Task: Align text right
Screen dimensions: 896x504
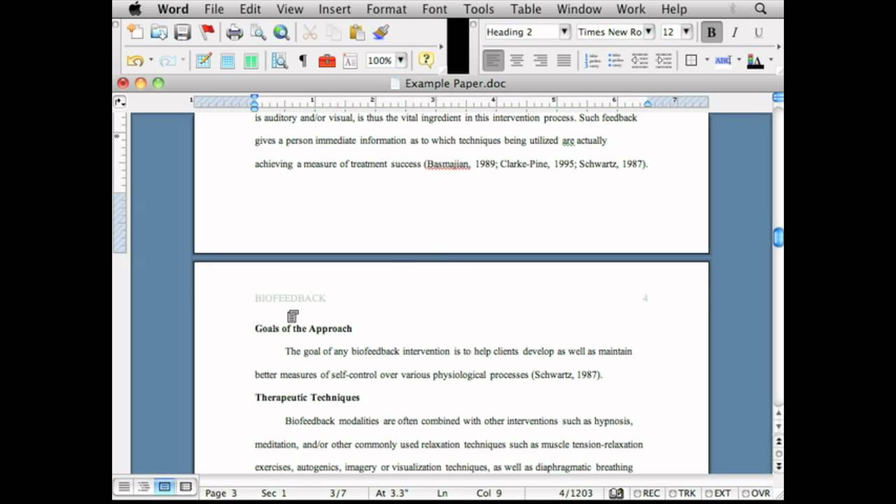Action: point(540,61)
